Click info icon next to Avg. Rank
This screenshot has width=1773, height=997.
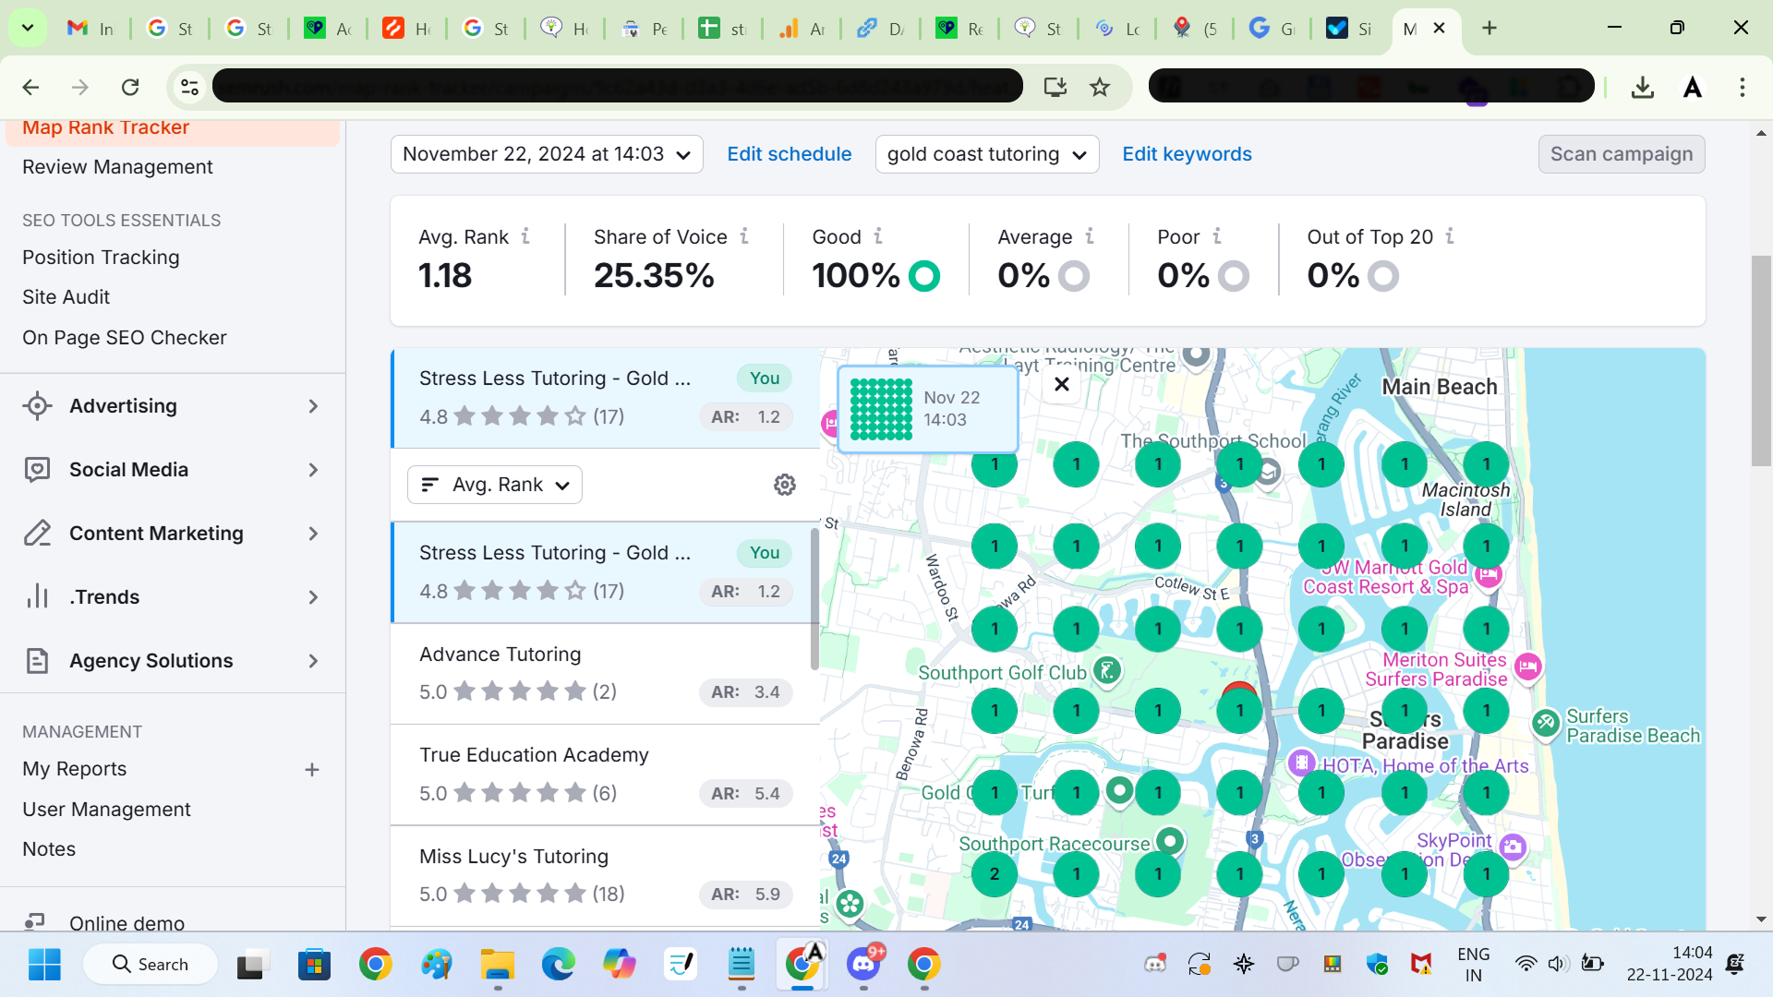[x=525, y=236]
